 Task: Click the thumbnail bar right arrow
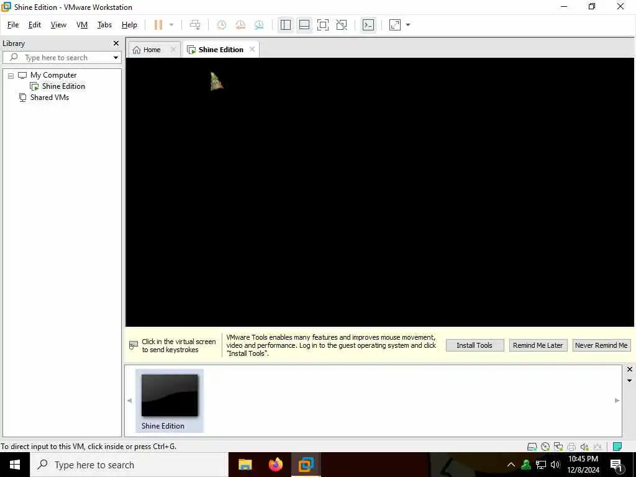click(x=617, y=401)
